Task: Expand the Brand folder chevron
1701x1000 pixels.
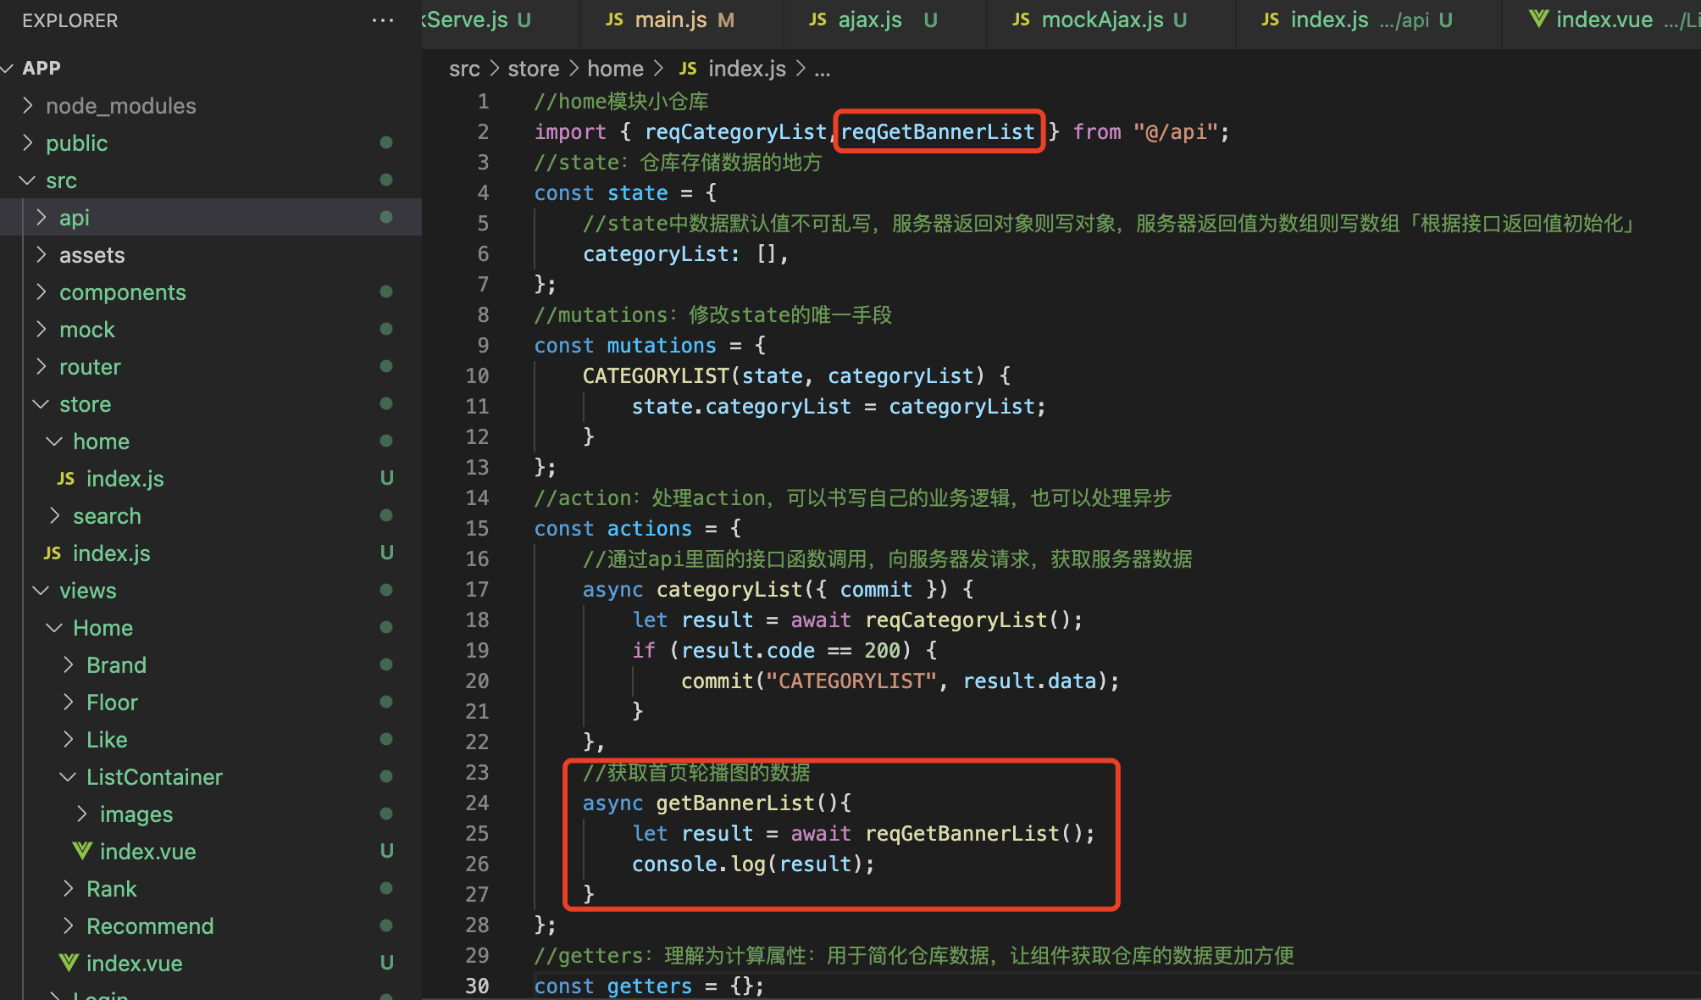Action: 69,665
